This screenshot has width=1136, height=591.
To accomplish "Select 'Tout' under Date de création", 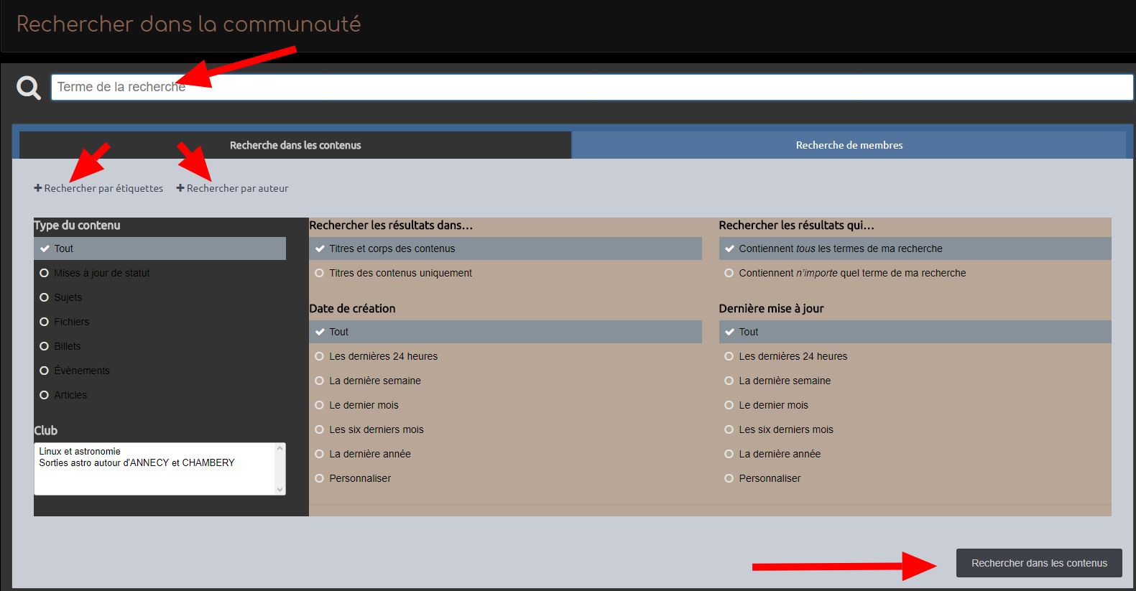I will (x=505, y=332).
